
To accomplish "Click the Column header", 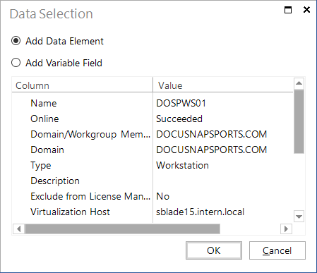I will (x=82, y=85).
